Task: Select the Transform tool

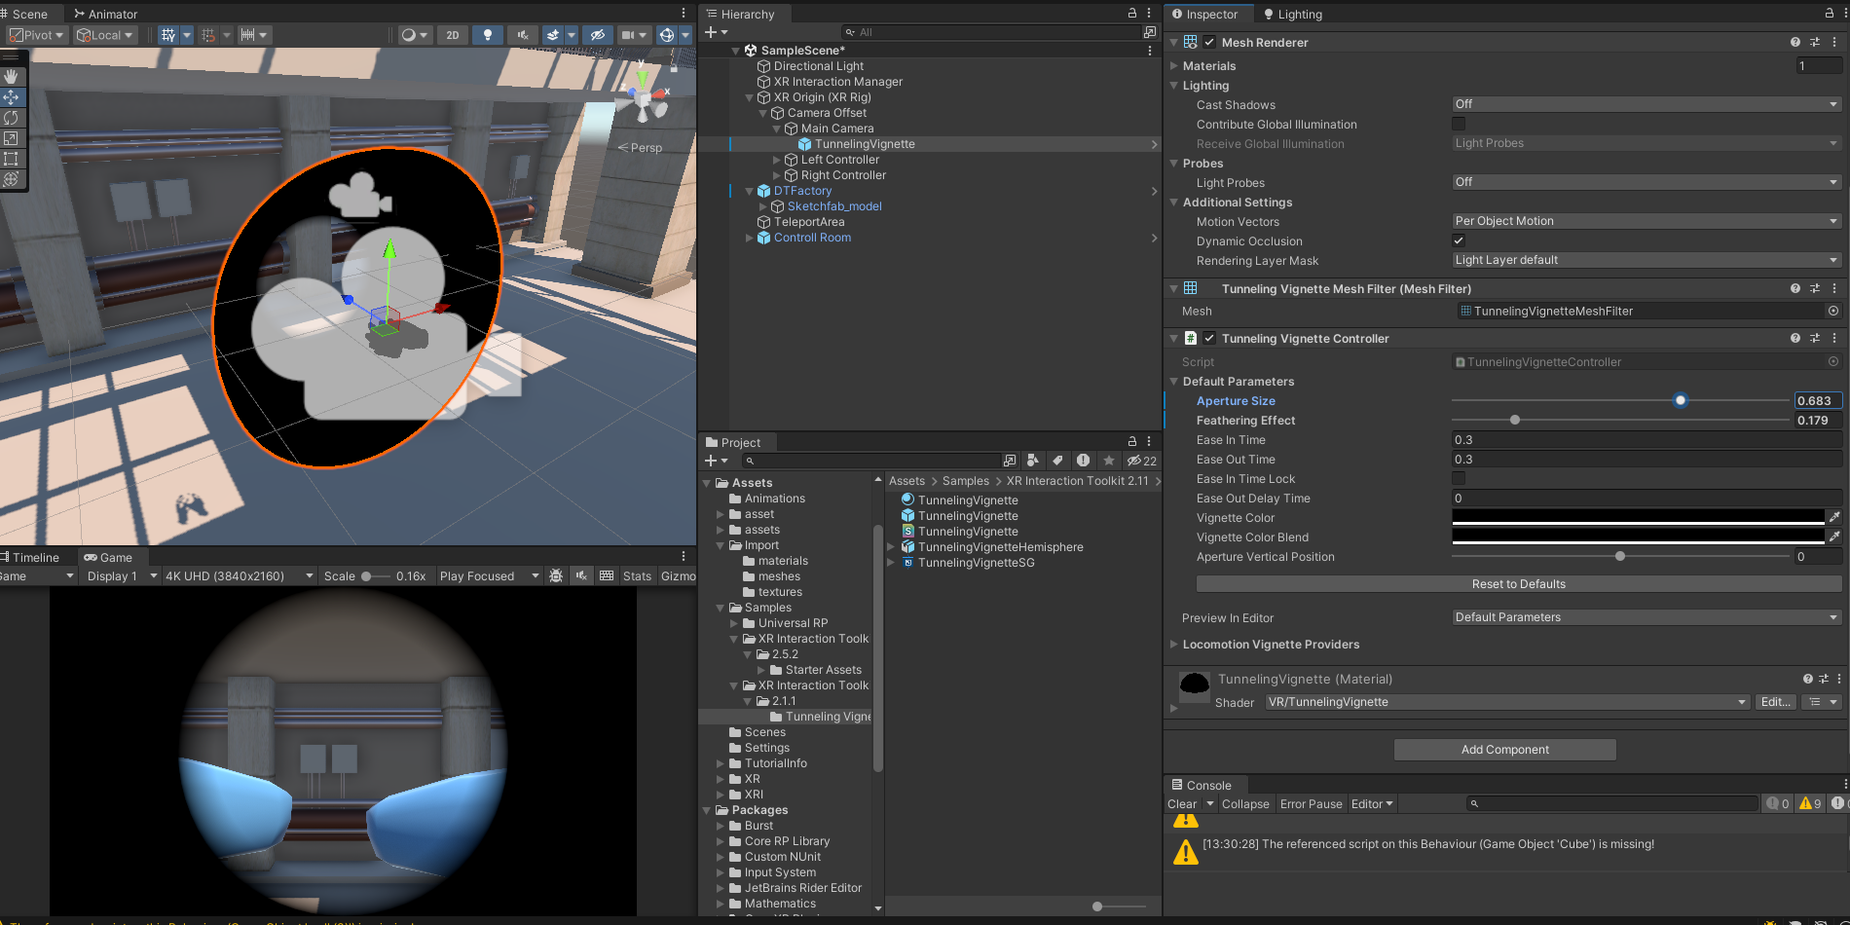Action: pyautogui.click(x=11, y=179)
